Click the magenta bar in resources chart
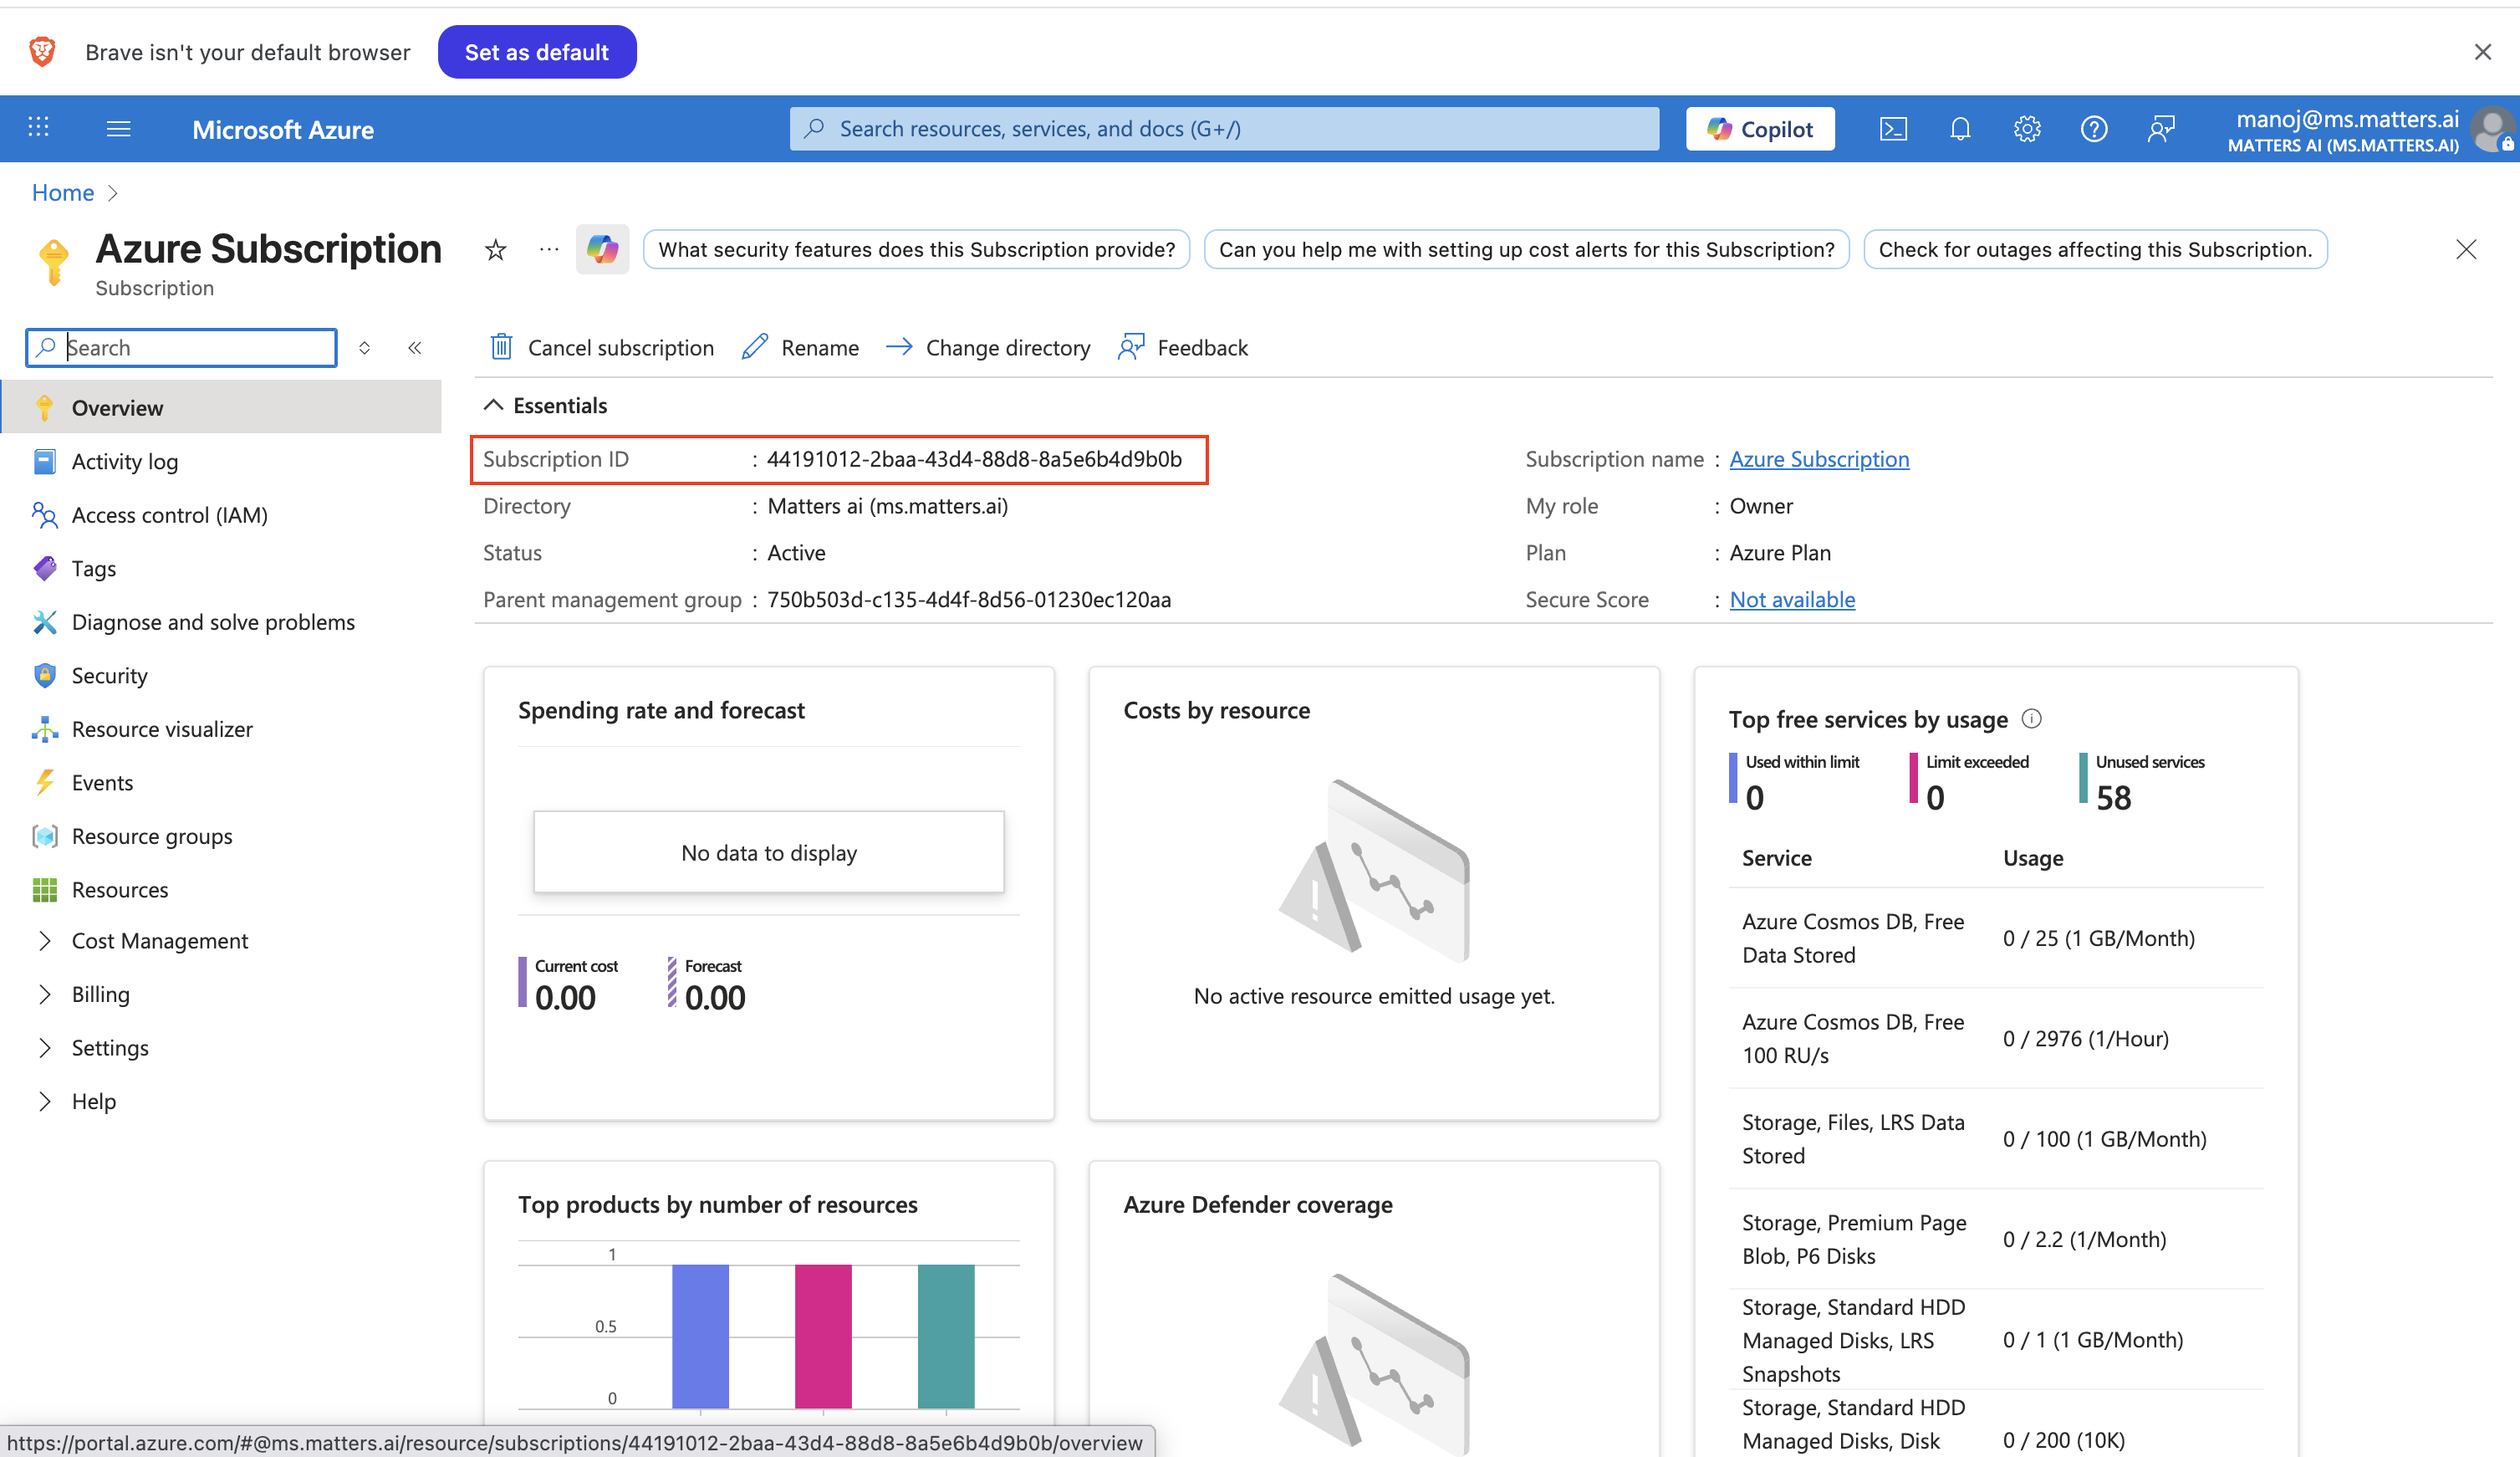The height and width of the screenshot is (1457, 2520). pos(823,1336)
